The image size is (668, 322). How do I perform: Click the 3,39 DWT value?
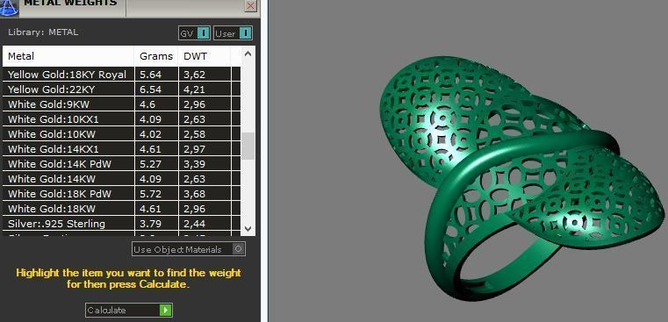click(194, 164)
